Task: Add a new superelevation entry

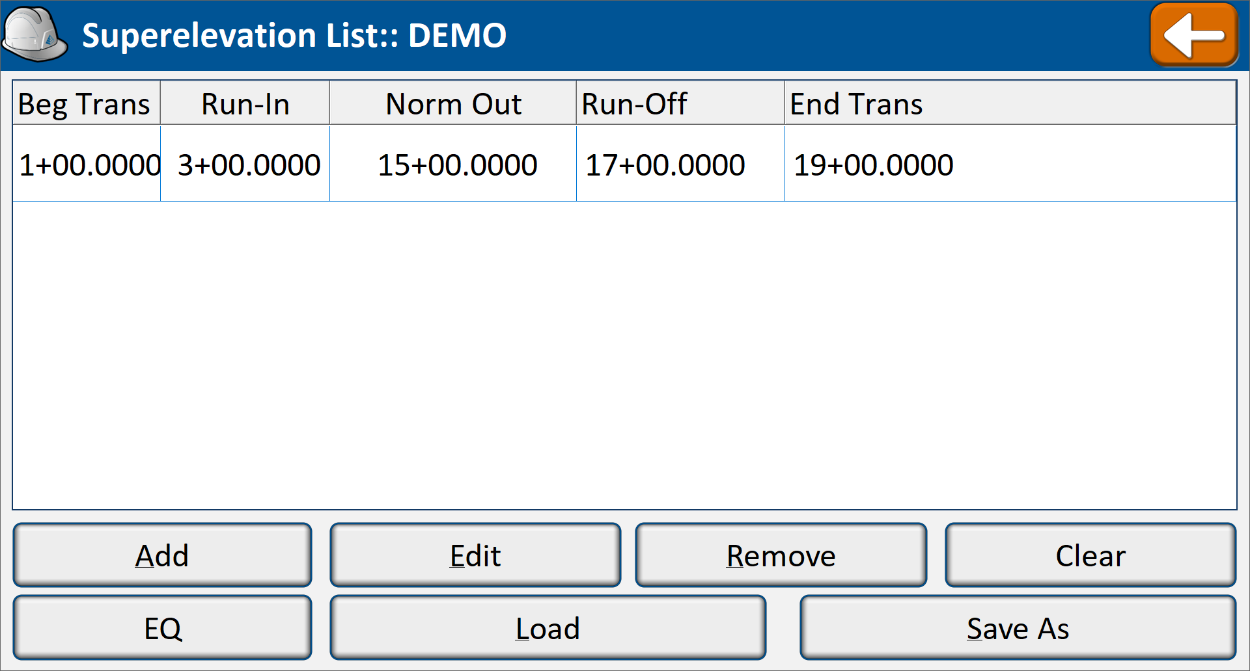Action: coord(162,555)
